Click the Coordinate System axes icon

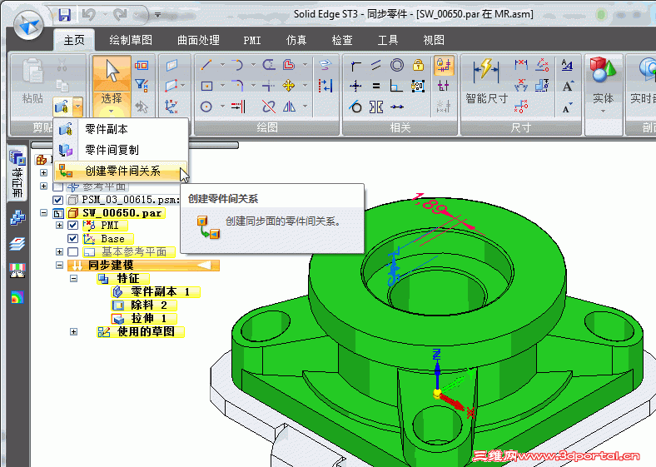pyautogui.click(x=171, y=107)
